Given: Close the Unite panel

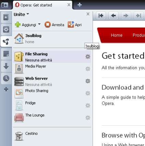Looking at the screenshot, I should click(x=88, y=14).
